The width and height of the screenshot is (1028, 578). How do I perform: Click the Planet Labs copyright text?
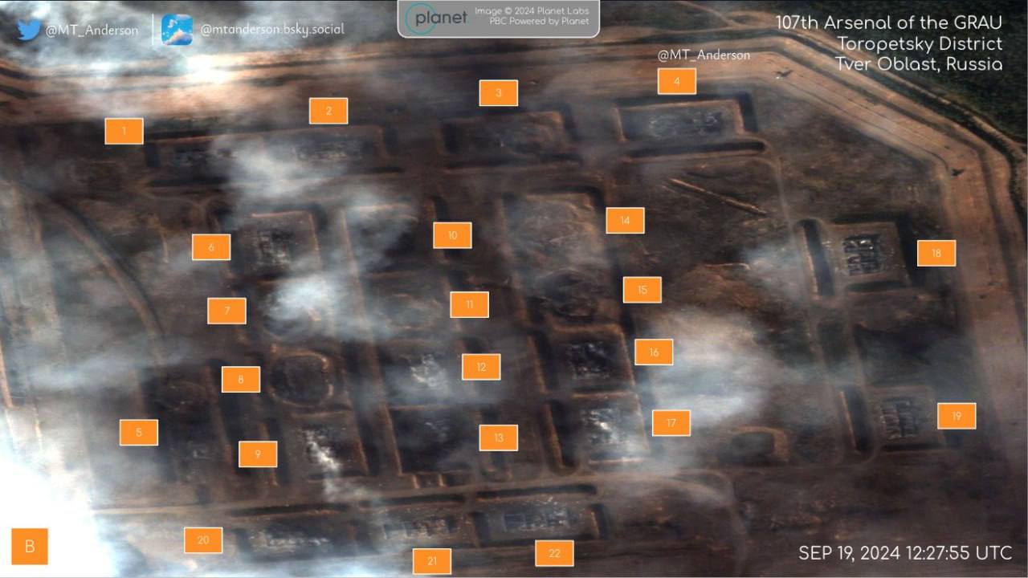[x=531, y=16]
